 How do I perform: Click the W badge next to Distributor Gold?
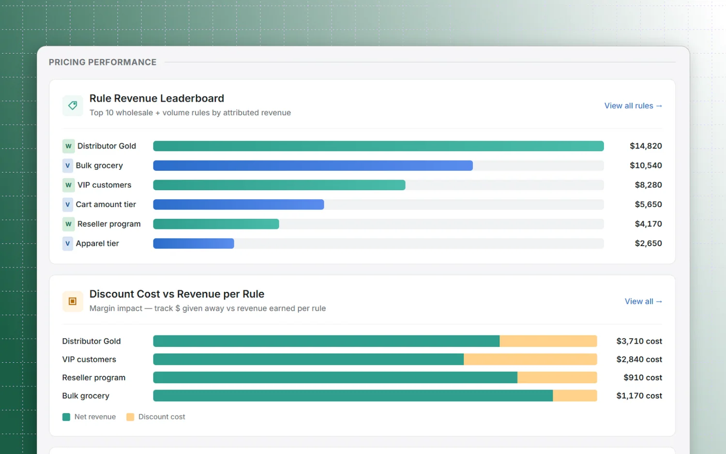tap(68, 146)
